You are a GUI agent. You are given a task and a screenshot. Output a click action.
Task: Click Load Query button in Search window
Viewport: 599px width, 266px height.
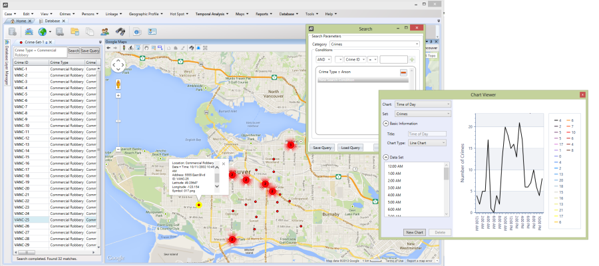pyautogui.click(x=349, y=147)
